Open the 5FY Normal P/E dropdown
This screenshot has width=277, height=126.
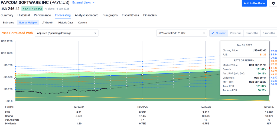[182, 33]
